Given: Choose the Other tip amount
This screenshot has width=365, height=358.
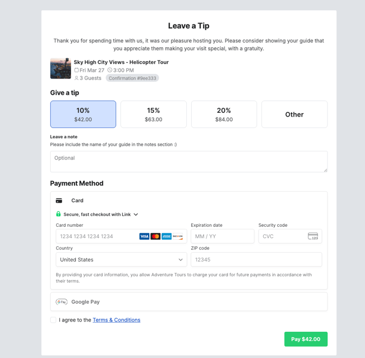Looking at the screenshot, I should click(294, 114).
